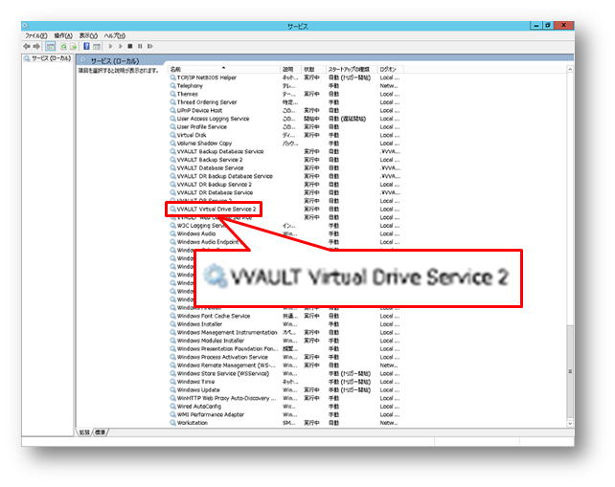The height and width of the screenshot is (487, 615).
Task: Select the WMI Performance Adapter row
Action: (x=285, y=415)
